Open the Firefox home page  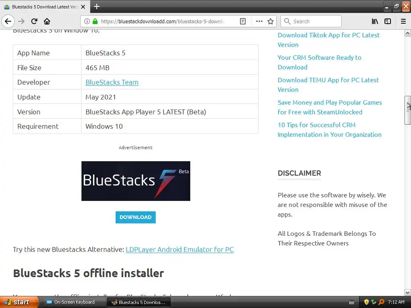click(47, 21)
